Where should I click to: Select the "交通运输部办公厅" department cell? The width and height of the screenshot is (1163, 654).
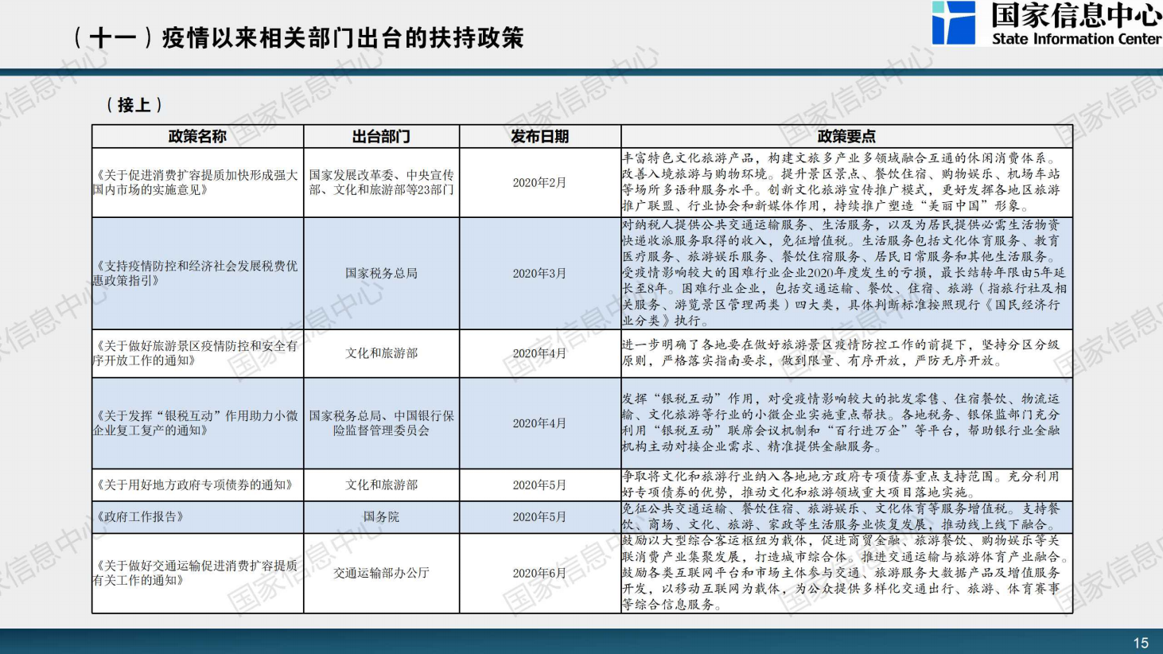(381, 573)
